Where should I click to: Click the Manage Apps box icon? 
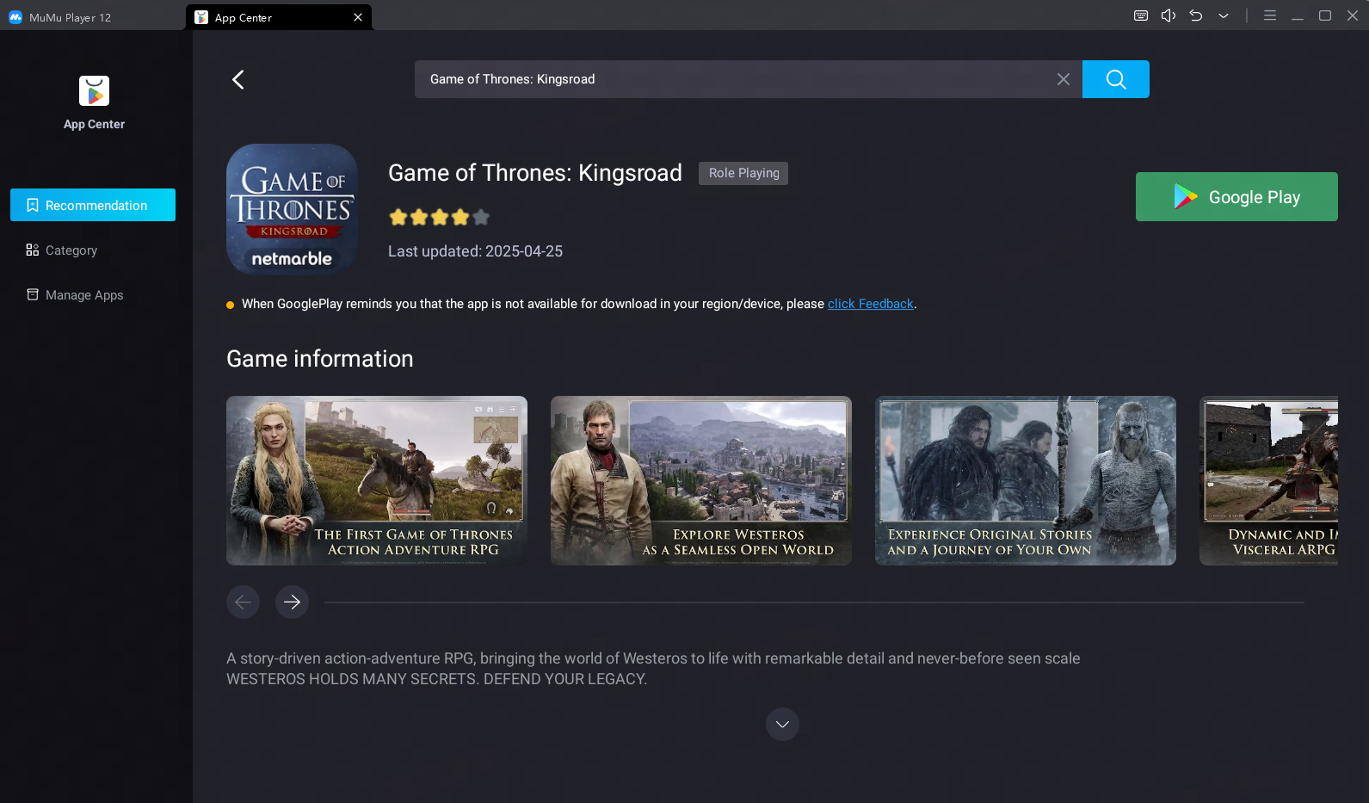[33, 294]
